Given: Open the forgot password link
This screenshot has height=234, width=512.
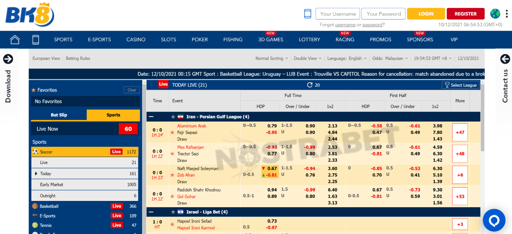Looking at the screenshot, I should coord(372,25).
